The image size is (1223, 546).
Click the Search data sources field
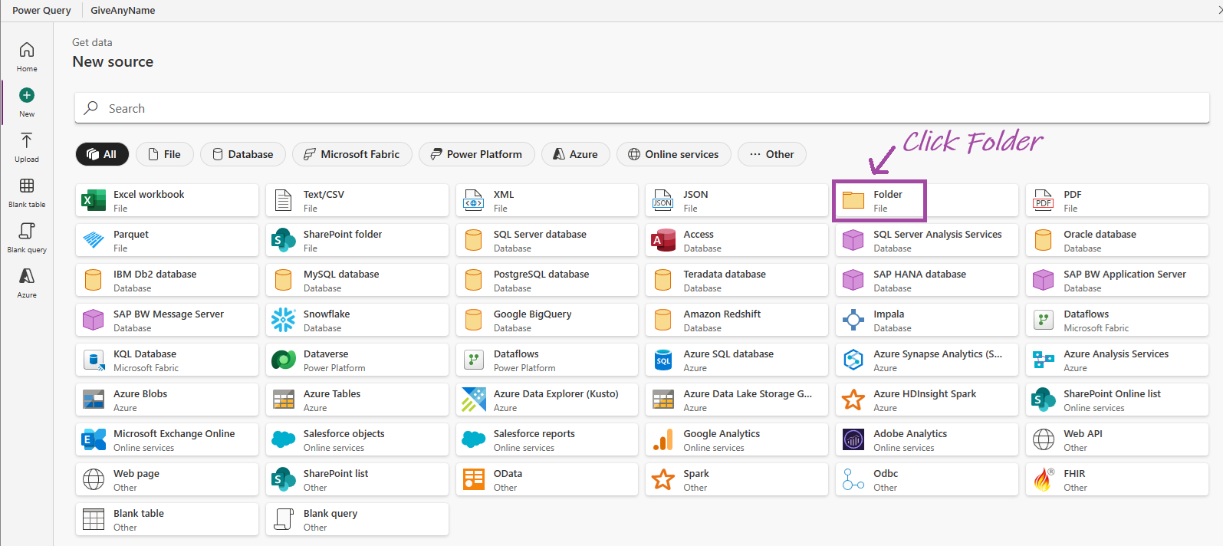click(x=642, y=108)
